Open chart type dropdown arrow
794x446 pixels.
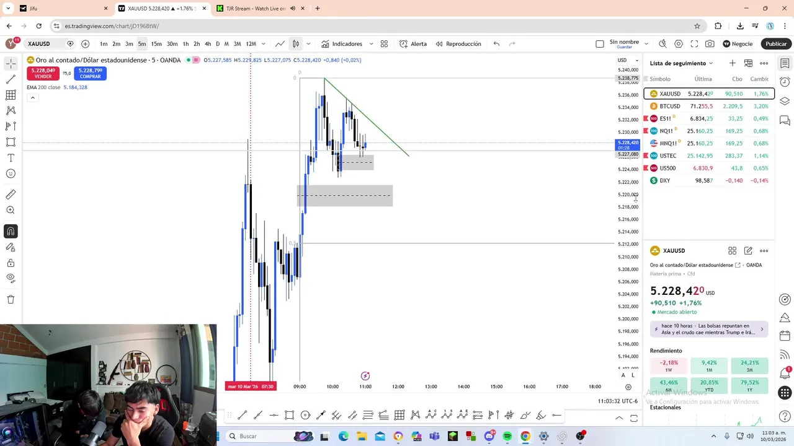(x=308, y=44)
